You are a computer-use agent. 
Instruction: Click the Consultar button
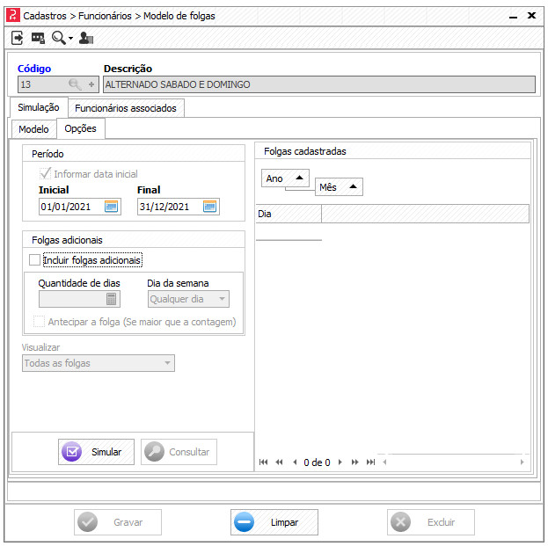point(179,452)
